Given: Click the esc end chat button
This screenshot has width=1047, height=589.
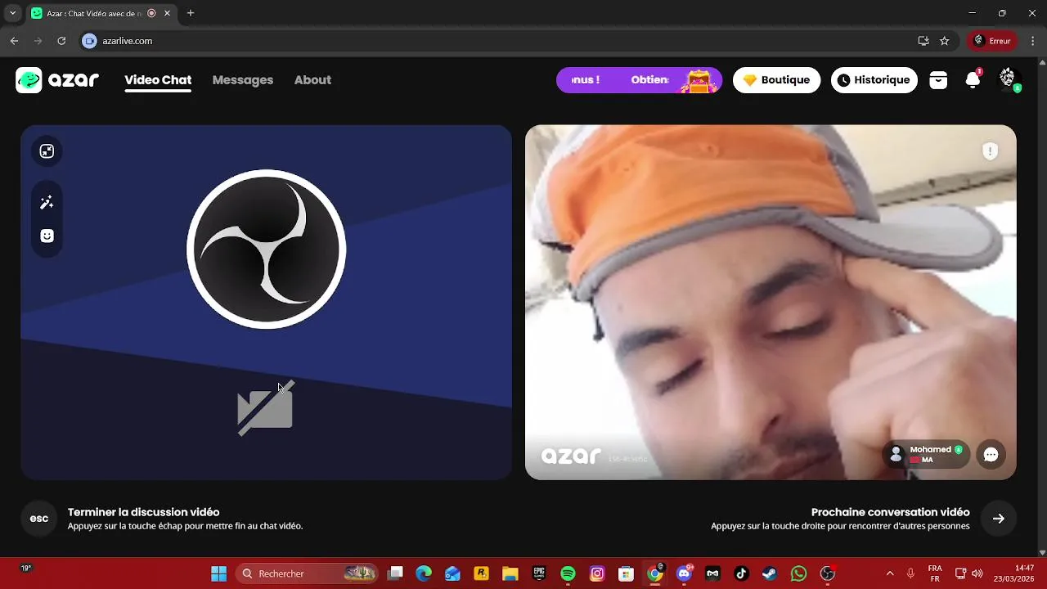Looking at the screenshot, I should click(x=39, y=519).
